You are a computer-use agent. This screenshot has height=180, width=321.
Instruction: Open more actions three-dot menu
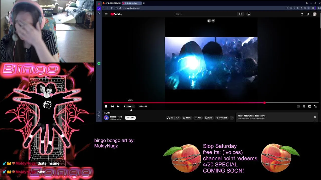(232, 118)
